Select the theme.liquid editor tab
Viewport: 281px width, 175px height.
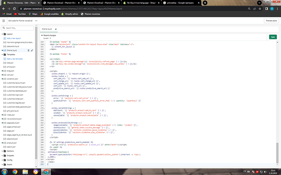[x=47, y=29]
